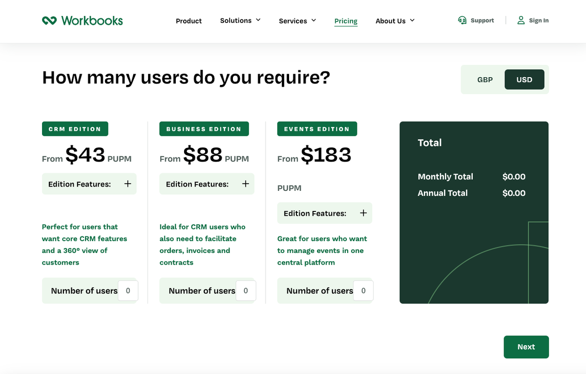Click the CRM EDITION badge
The image size is (586, 374).
pos(75,128)
